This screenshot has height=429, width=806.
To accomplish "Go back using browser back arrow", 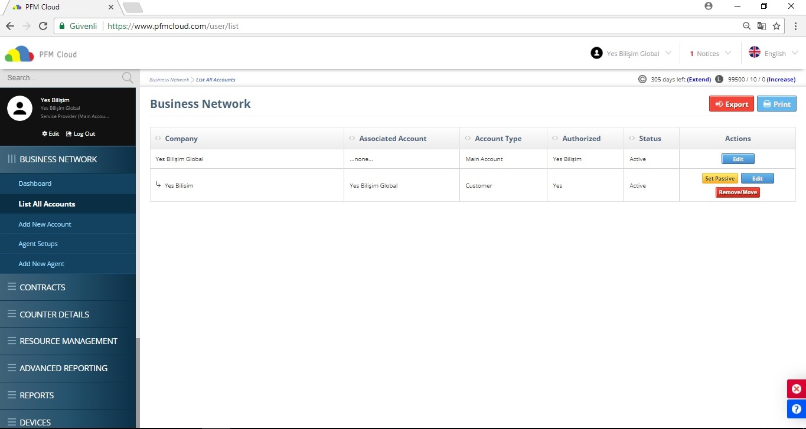I will 10,26.
